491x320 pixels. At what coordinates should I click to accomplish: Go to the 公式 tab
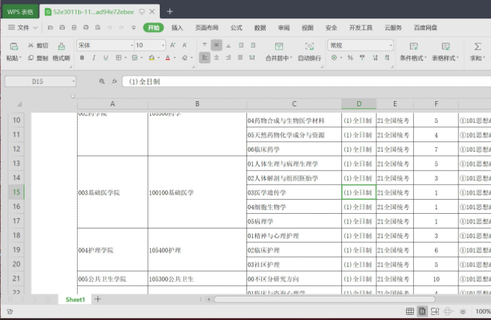tap(236, 27)
